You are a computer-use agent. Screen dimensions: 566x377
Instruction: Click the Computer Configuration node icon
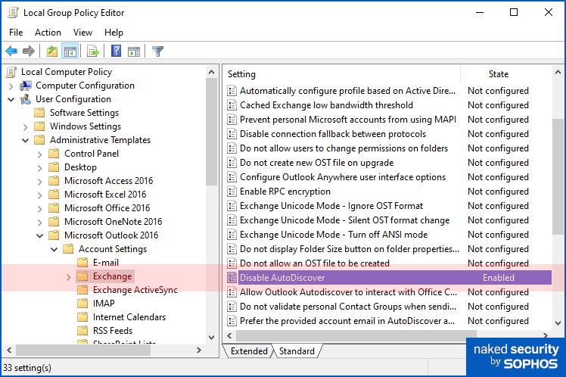pos(26,86)
